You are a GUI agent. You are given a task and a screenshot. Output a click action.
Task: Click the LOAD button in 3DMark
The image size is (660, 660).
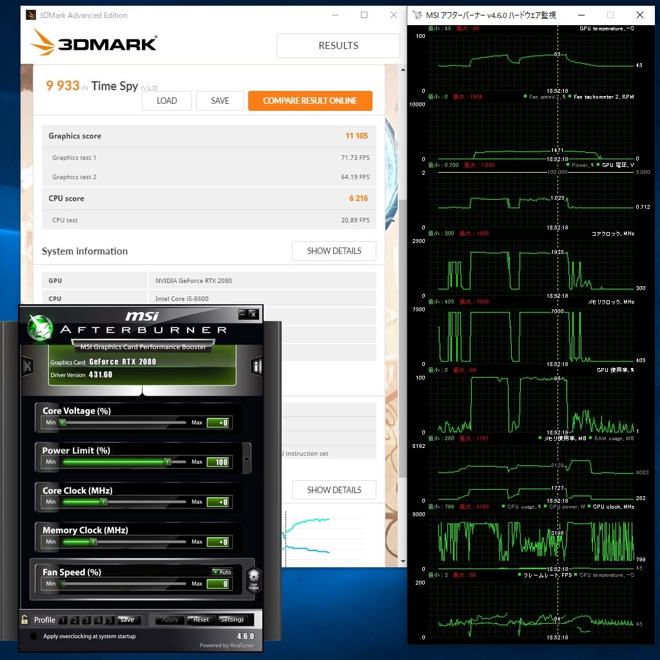pos(167,101)
